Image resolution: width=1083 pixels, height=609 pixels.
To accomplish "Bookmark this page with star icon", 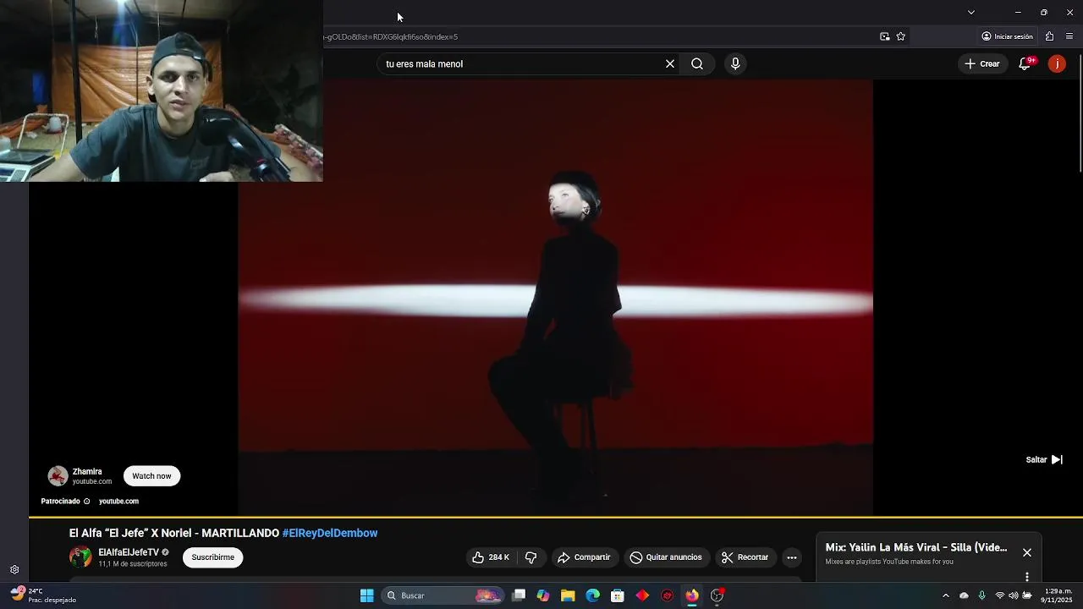I will [x=900, y=36].
